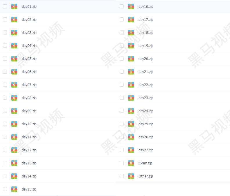Image resolution: width=230 pixels, height=196 pixels.
Task: Tick the day08.zip checkbox
Action: [5, 98]
